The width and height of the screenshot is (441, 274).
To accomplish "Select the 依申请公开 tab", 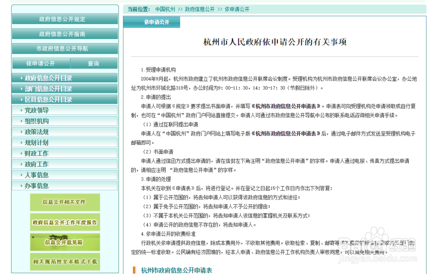I will tap(41, 64).
